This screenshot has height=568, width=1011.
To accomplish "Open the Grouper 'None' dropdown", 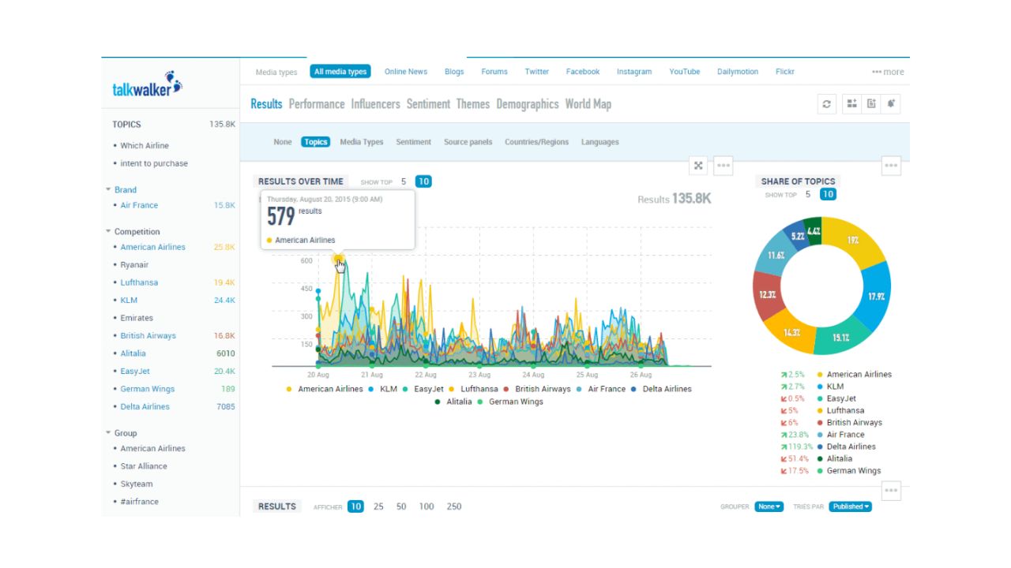I will [x=769, y=506].
